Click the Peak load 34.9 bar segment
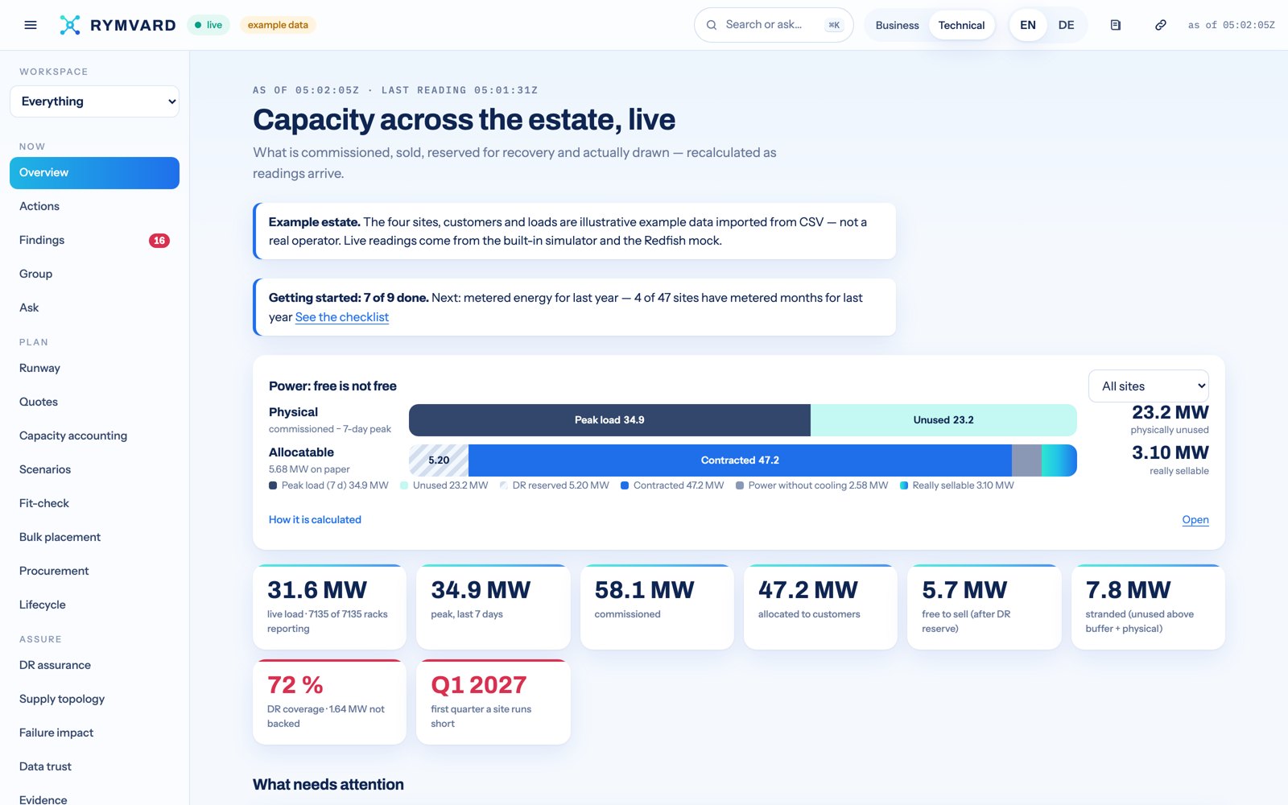The width and height of the screenshot is (1288, 805). (609, 420)
